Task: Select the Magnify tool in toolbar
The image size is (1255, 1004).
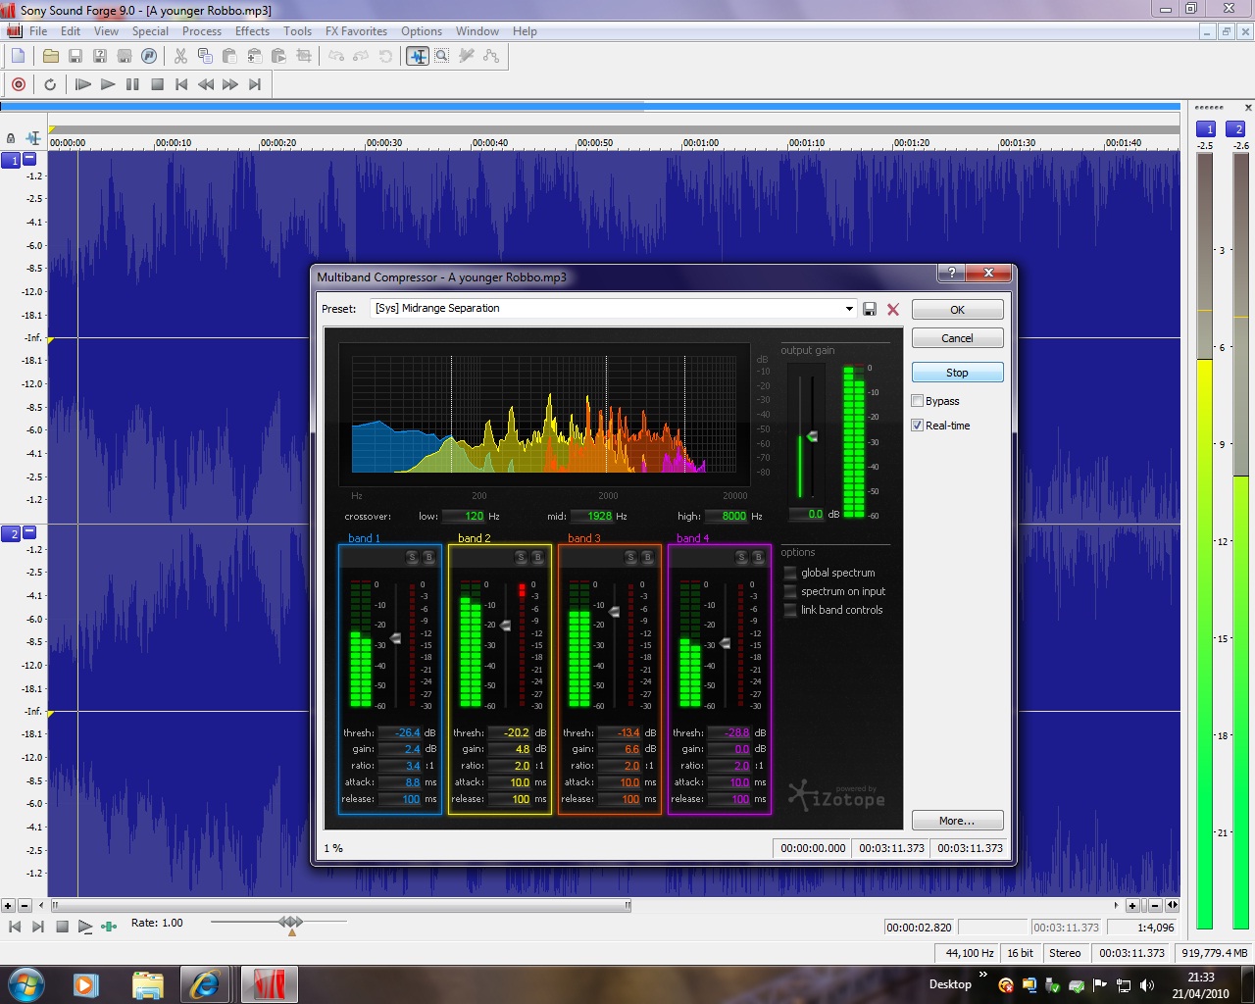Action: pyautogui.click(x=442, y=57)
